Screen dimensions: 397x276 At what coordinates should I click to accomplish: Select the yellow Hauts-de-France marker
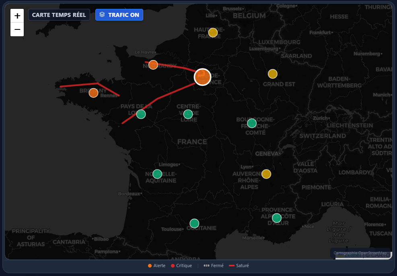pyautogui.click(x=213, y=33)
